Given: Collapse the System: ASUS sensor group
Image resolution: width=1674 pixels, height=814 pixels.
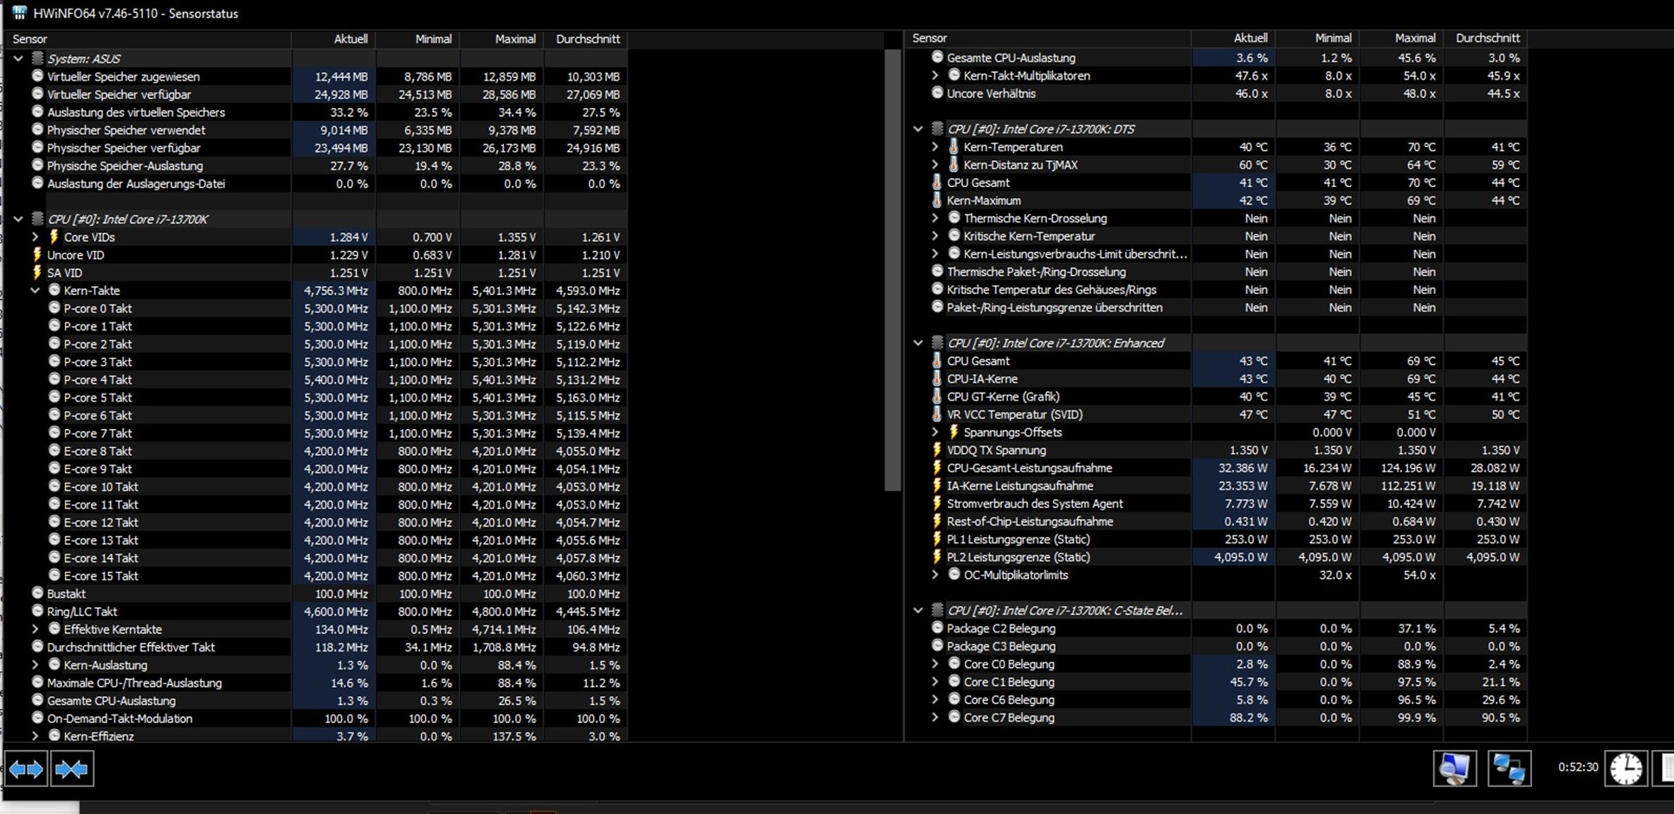Looking at the screenshot, I should pyautogui.click(x=18, y=59).
